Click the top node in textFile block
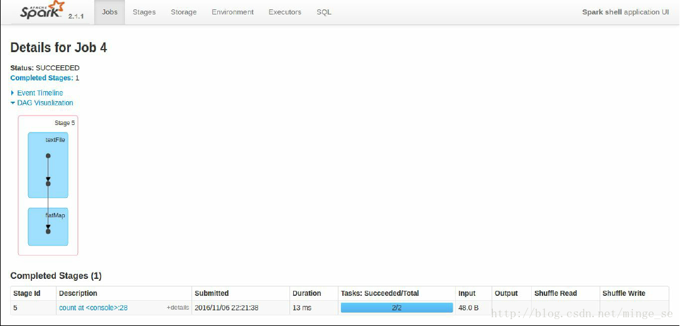This screenshot has height=326, width=680. click(x=48, y=156)
